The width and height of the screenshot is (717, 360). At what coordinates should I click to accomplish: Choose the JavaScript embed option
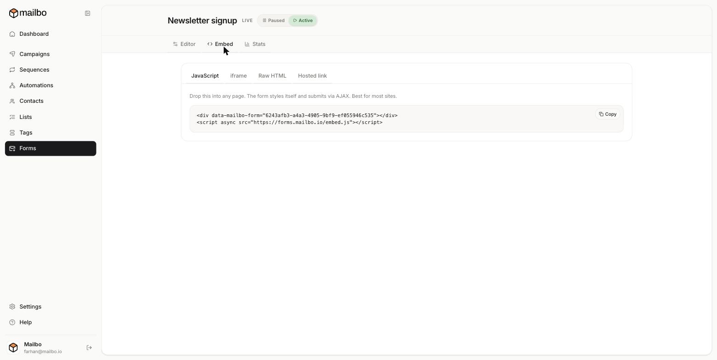coord(205,76)
